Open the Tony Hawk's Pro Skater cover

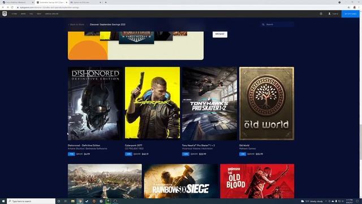point(209,103)
